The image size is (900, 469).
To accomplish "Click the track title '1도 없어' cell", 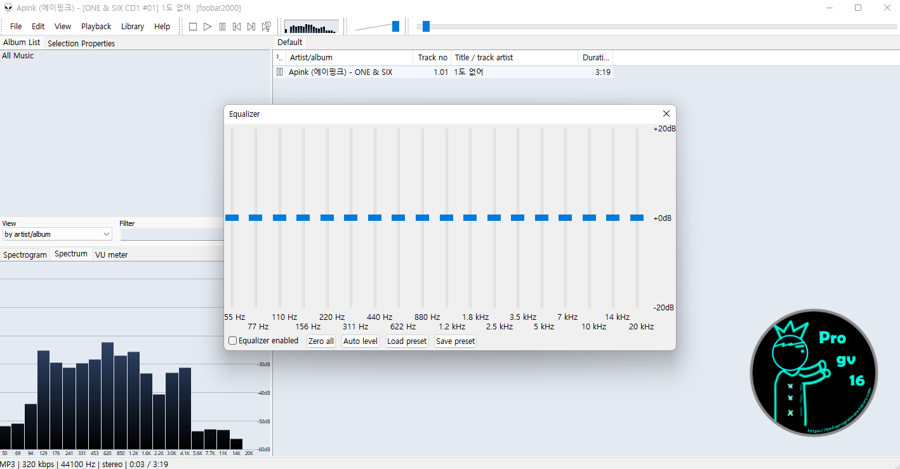I will (469, 72).
